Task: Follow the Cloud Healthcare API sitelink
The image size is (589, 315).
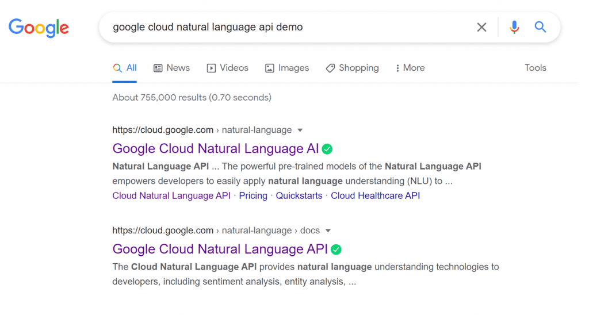Action: [375, 195]
